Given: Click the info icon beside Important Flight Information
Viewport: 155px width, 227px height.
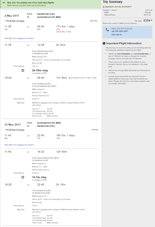Looking at the screenshot, I should 104,43.
